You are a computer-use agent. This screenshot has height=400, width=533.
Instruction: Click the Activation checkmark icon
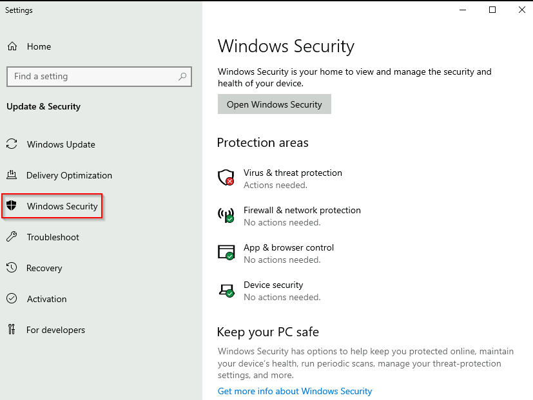pyautogui.click(x=12, y=299)
